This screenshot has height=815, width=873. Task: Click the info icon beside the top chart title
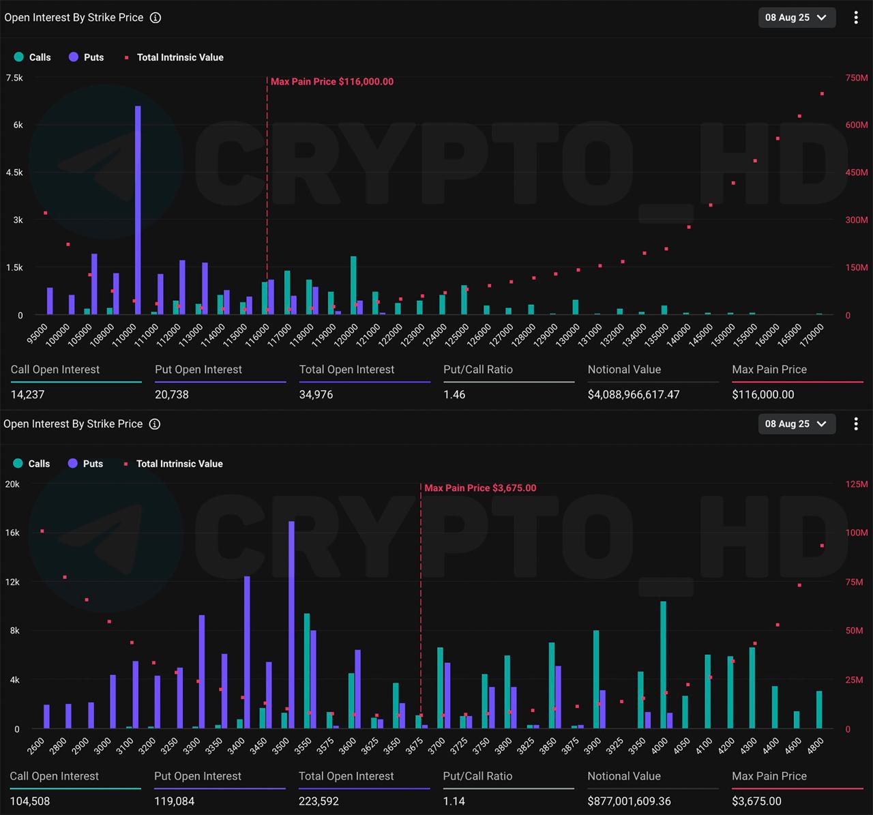(156, 18)
